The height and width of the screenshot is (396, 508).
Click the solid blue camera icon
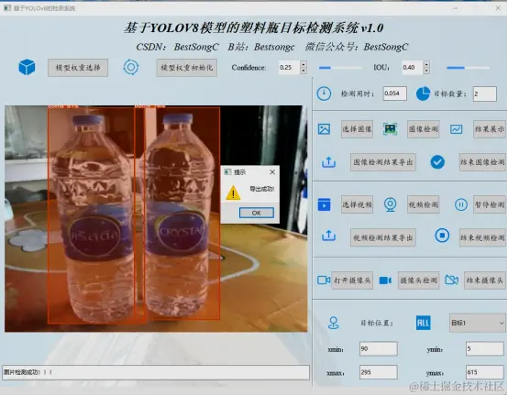tap(385, 280)
